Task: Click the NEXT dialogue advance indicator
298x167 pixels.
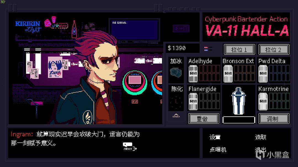Action: click(130, 147)
